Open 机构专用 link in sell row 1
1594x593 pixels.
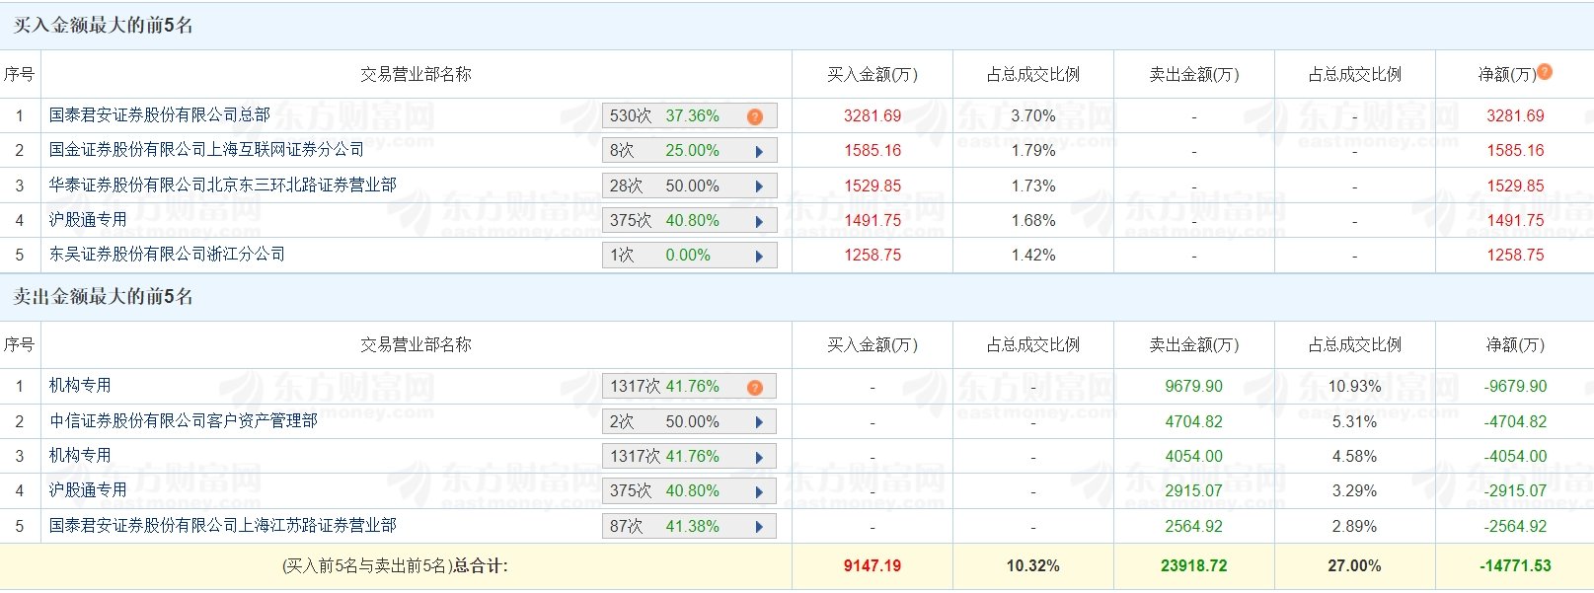click(x=80, y=386)
